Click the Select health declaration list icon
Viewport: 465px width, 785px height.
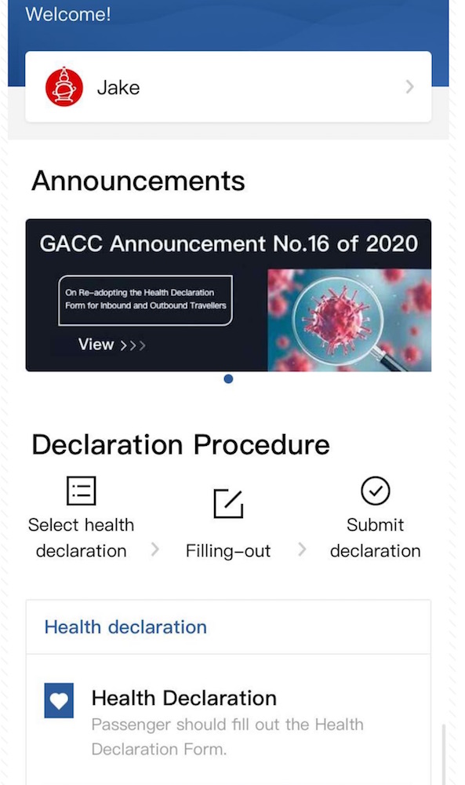coord(81,490)
